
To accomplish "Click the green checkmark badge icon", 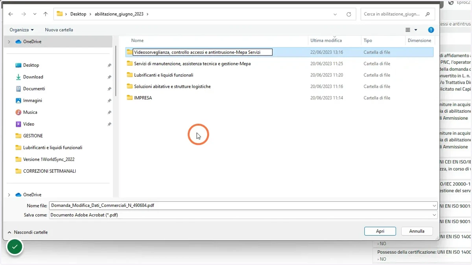I will [x=15, y=247].
